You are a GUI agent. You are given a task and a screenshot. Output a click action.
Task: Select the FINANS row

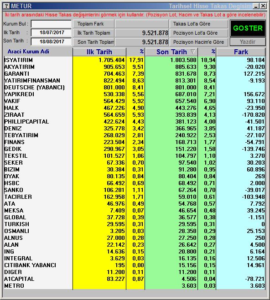135,142
